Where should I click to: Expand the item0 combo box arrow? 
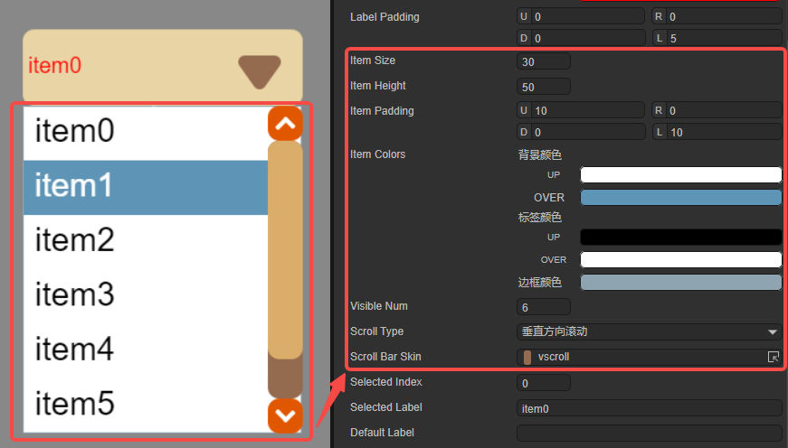click(x=260, y=70)
